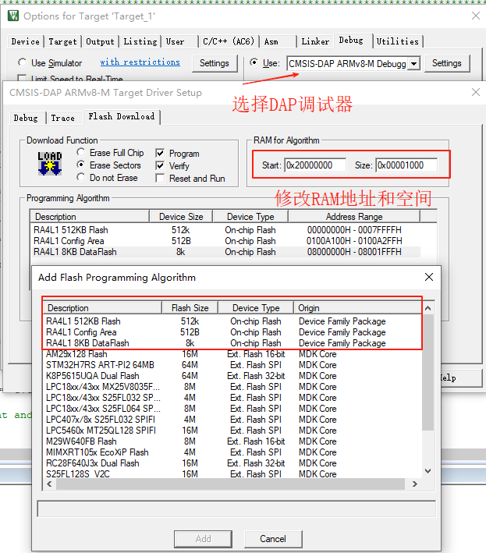Select the Use Simulator radio button

pos(22,62)
